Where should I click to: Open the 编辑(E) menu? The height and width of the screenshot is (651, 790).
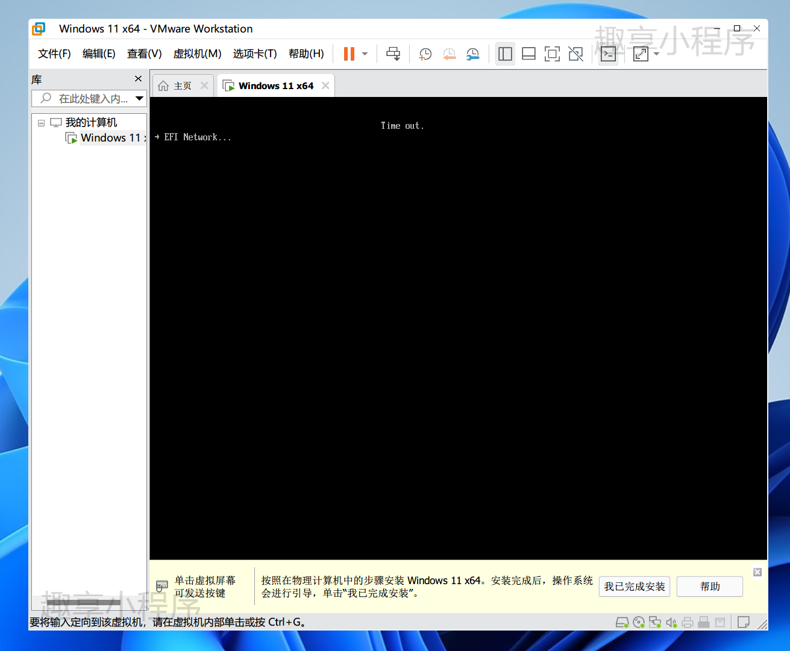[x=99, y=54]
